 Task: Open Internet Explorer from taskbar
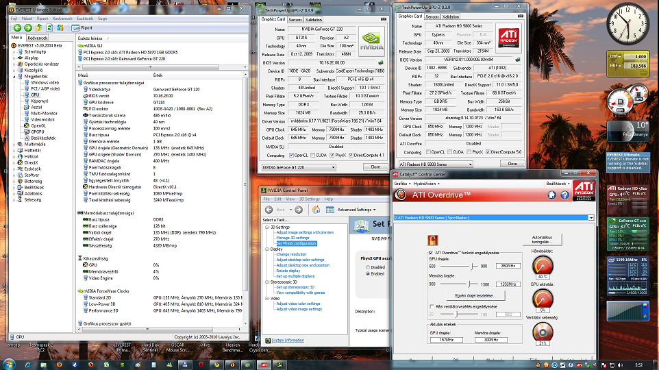[x=27, y=365]
